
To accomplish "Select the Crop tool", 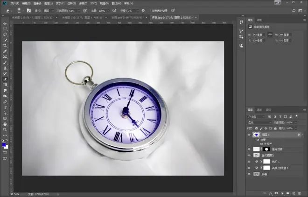I will click(5, 46).
